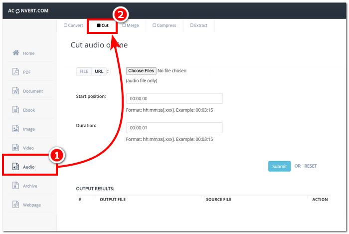This screenshot has width=349, height=234.
Task: Select the Cut tab
Action: point(103,25)
